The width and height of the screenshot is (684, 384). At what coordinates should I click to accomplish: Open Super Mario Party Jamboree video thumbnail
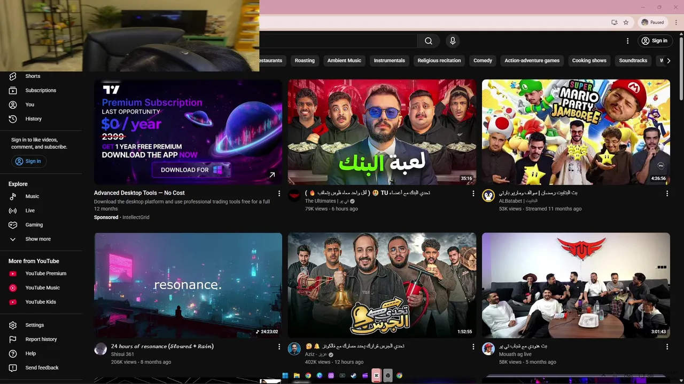click(x=576, y=132)
